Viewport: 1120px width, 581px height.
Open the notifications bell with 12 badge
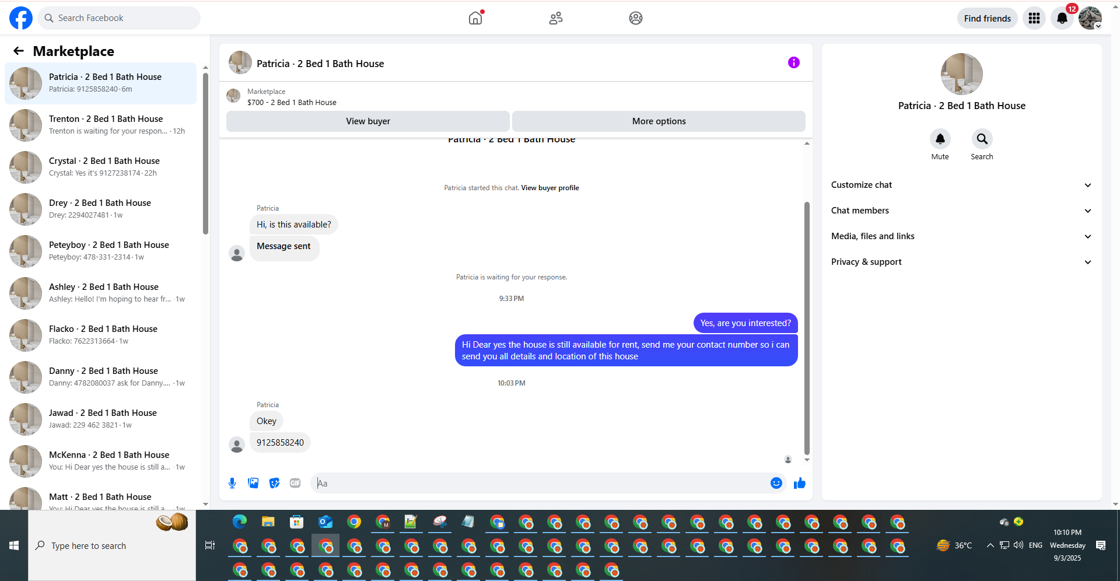[x=1062, y=18]
